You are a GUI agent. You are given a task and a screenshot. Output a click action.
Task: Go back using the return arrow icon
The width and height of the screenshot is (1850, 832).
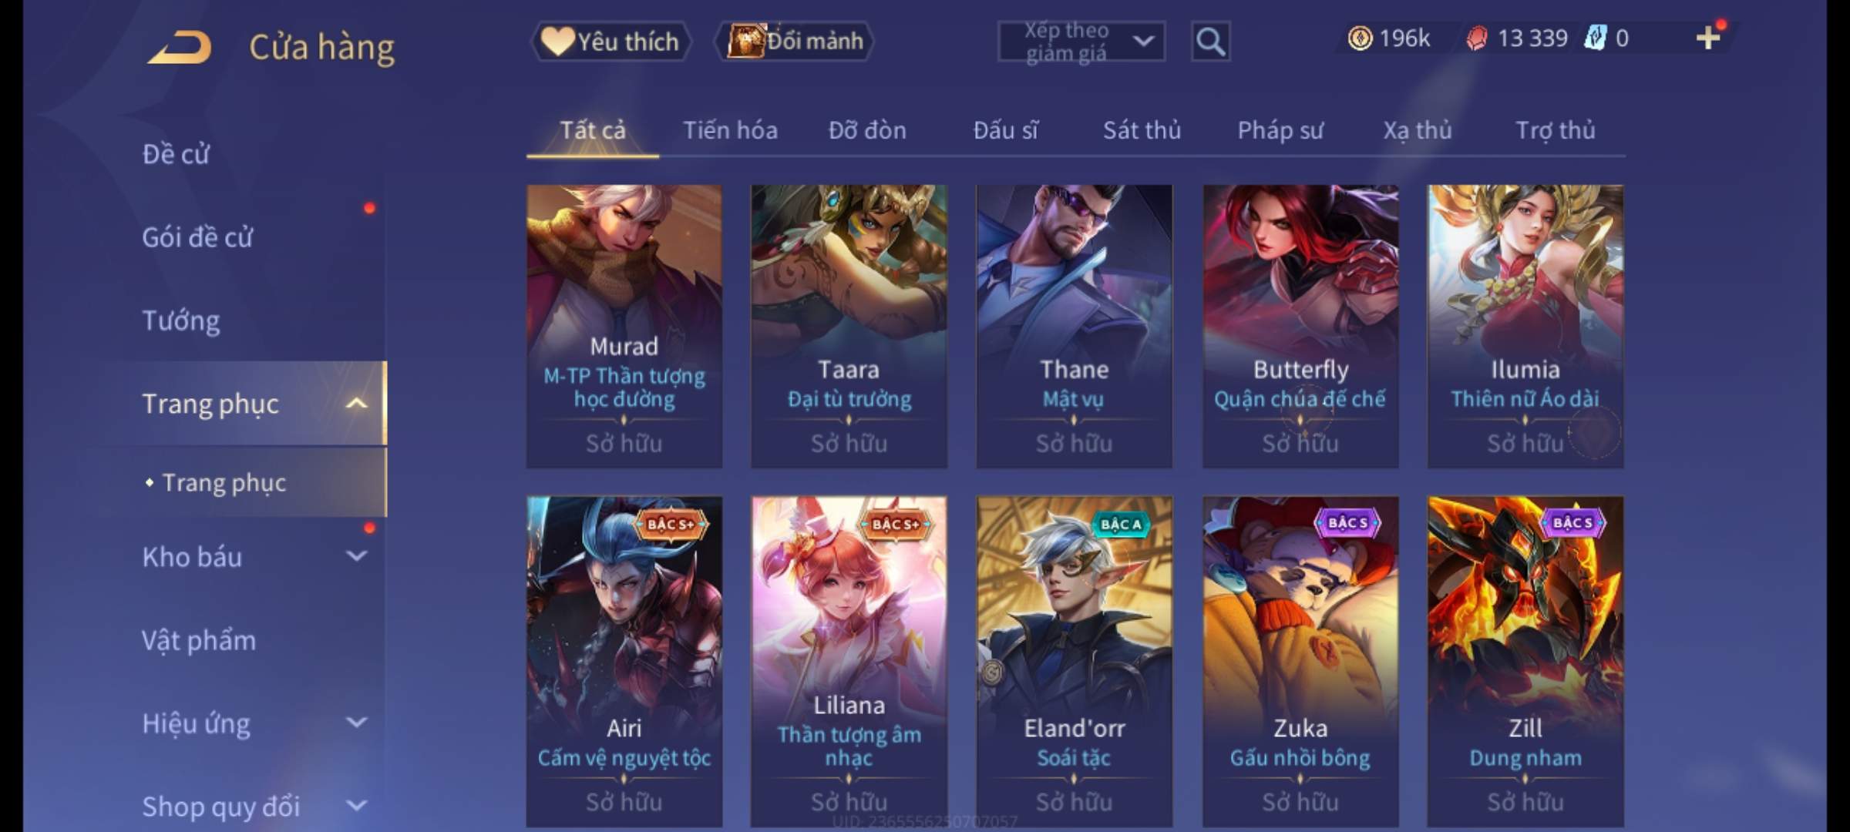pos(180,47)
